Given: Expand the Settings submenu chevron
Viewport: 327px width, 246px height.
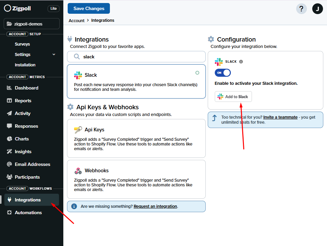Looking at the screenshot, I should click(x=54, y=55).
